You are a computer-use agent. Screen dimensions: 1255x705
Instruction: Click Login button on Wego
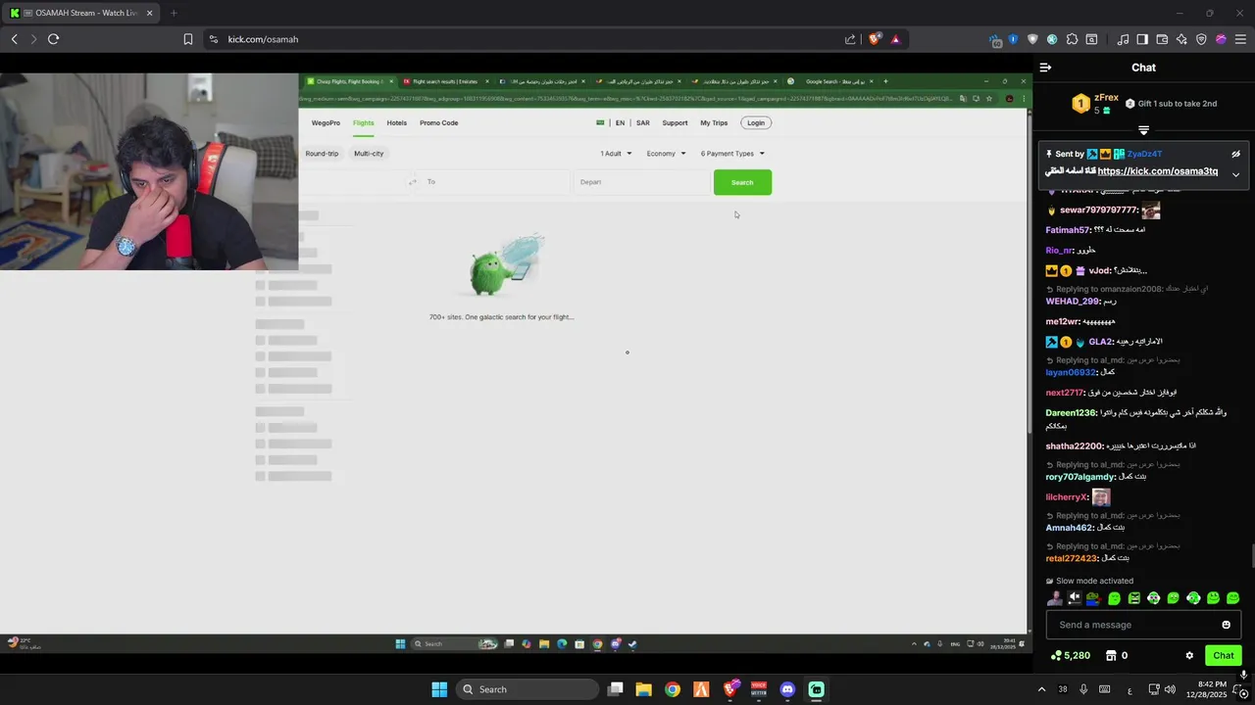coord(756,122)
